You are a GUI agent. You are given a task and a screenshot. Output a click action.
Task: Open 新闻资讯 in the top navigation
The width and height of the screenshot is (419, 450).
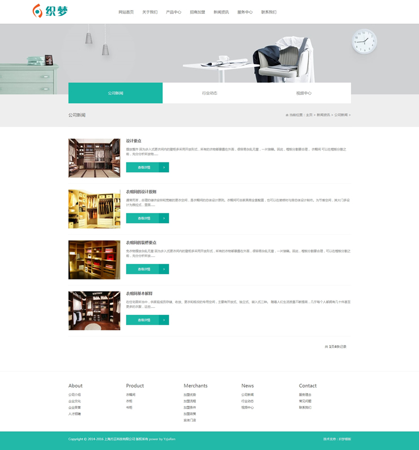[221, 12]
